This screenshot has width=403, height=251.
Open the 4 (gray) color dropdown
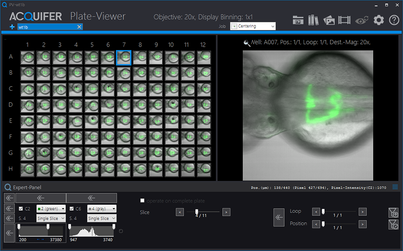pos(101,209)
